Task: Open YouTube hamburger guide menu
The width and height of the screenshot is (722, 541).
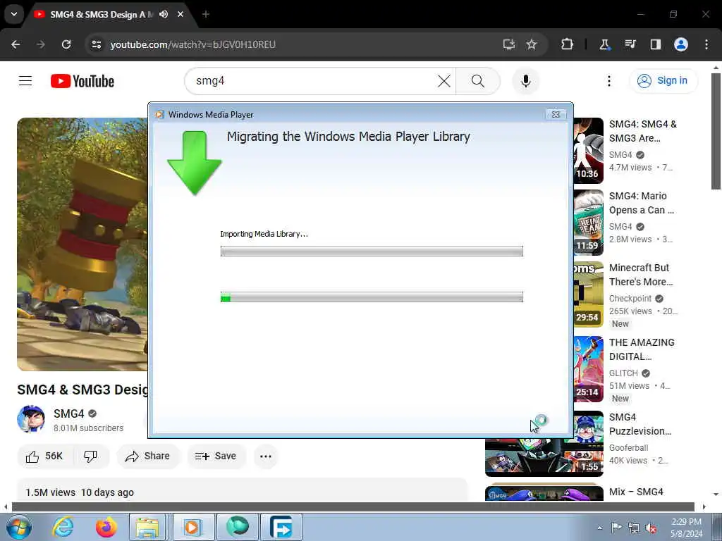Action: click(25, 81)
